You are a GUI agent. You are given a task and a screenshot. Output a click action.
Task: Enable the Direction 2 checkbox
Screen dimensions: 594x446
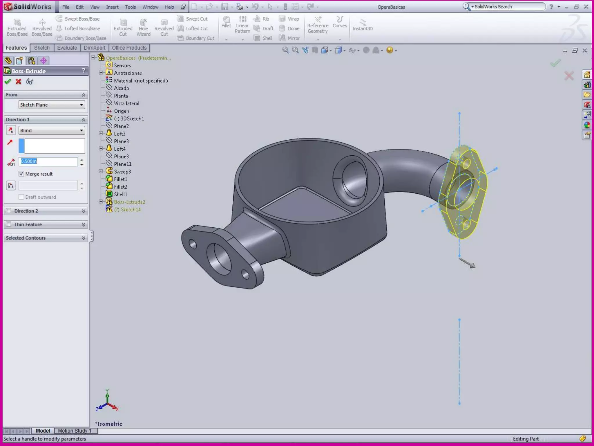coord(9,211)
